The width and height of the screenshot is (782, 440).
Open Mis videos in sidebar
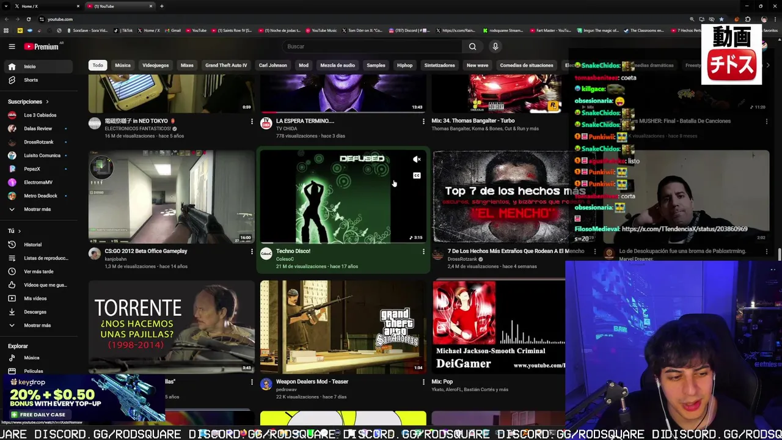38,298
